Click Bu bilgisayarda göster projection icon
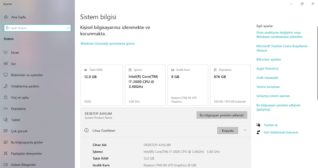The height and width of the screenshot is (168, 318). coord(6,142)
